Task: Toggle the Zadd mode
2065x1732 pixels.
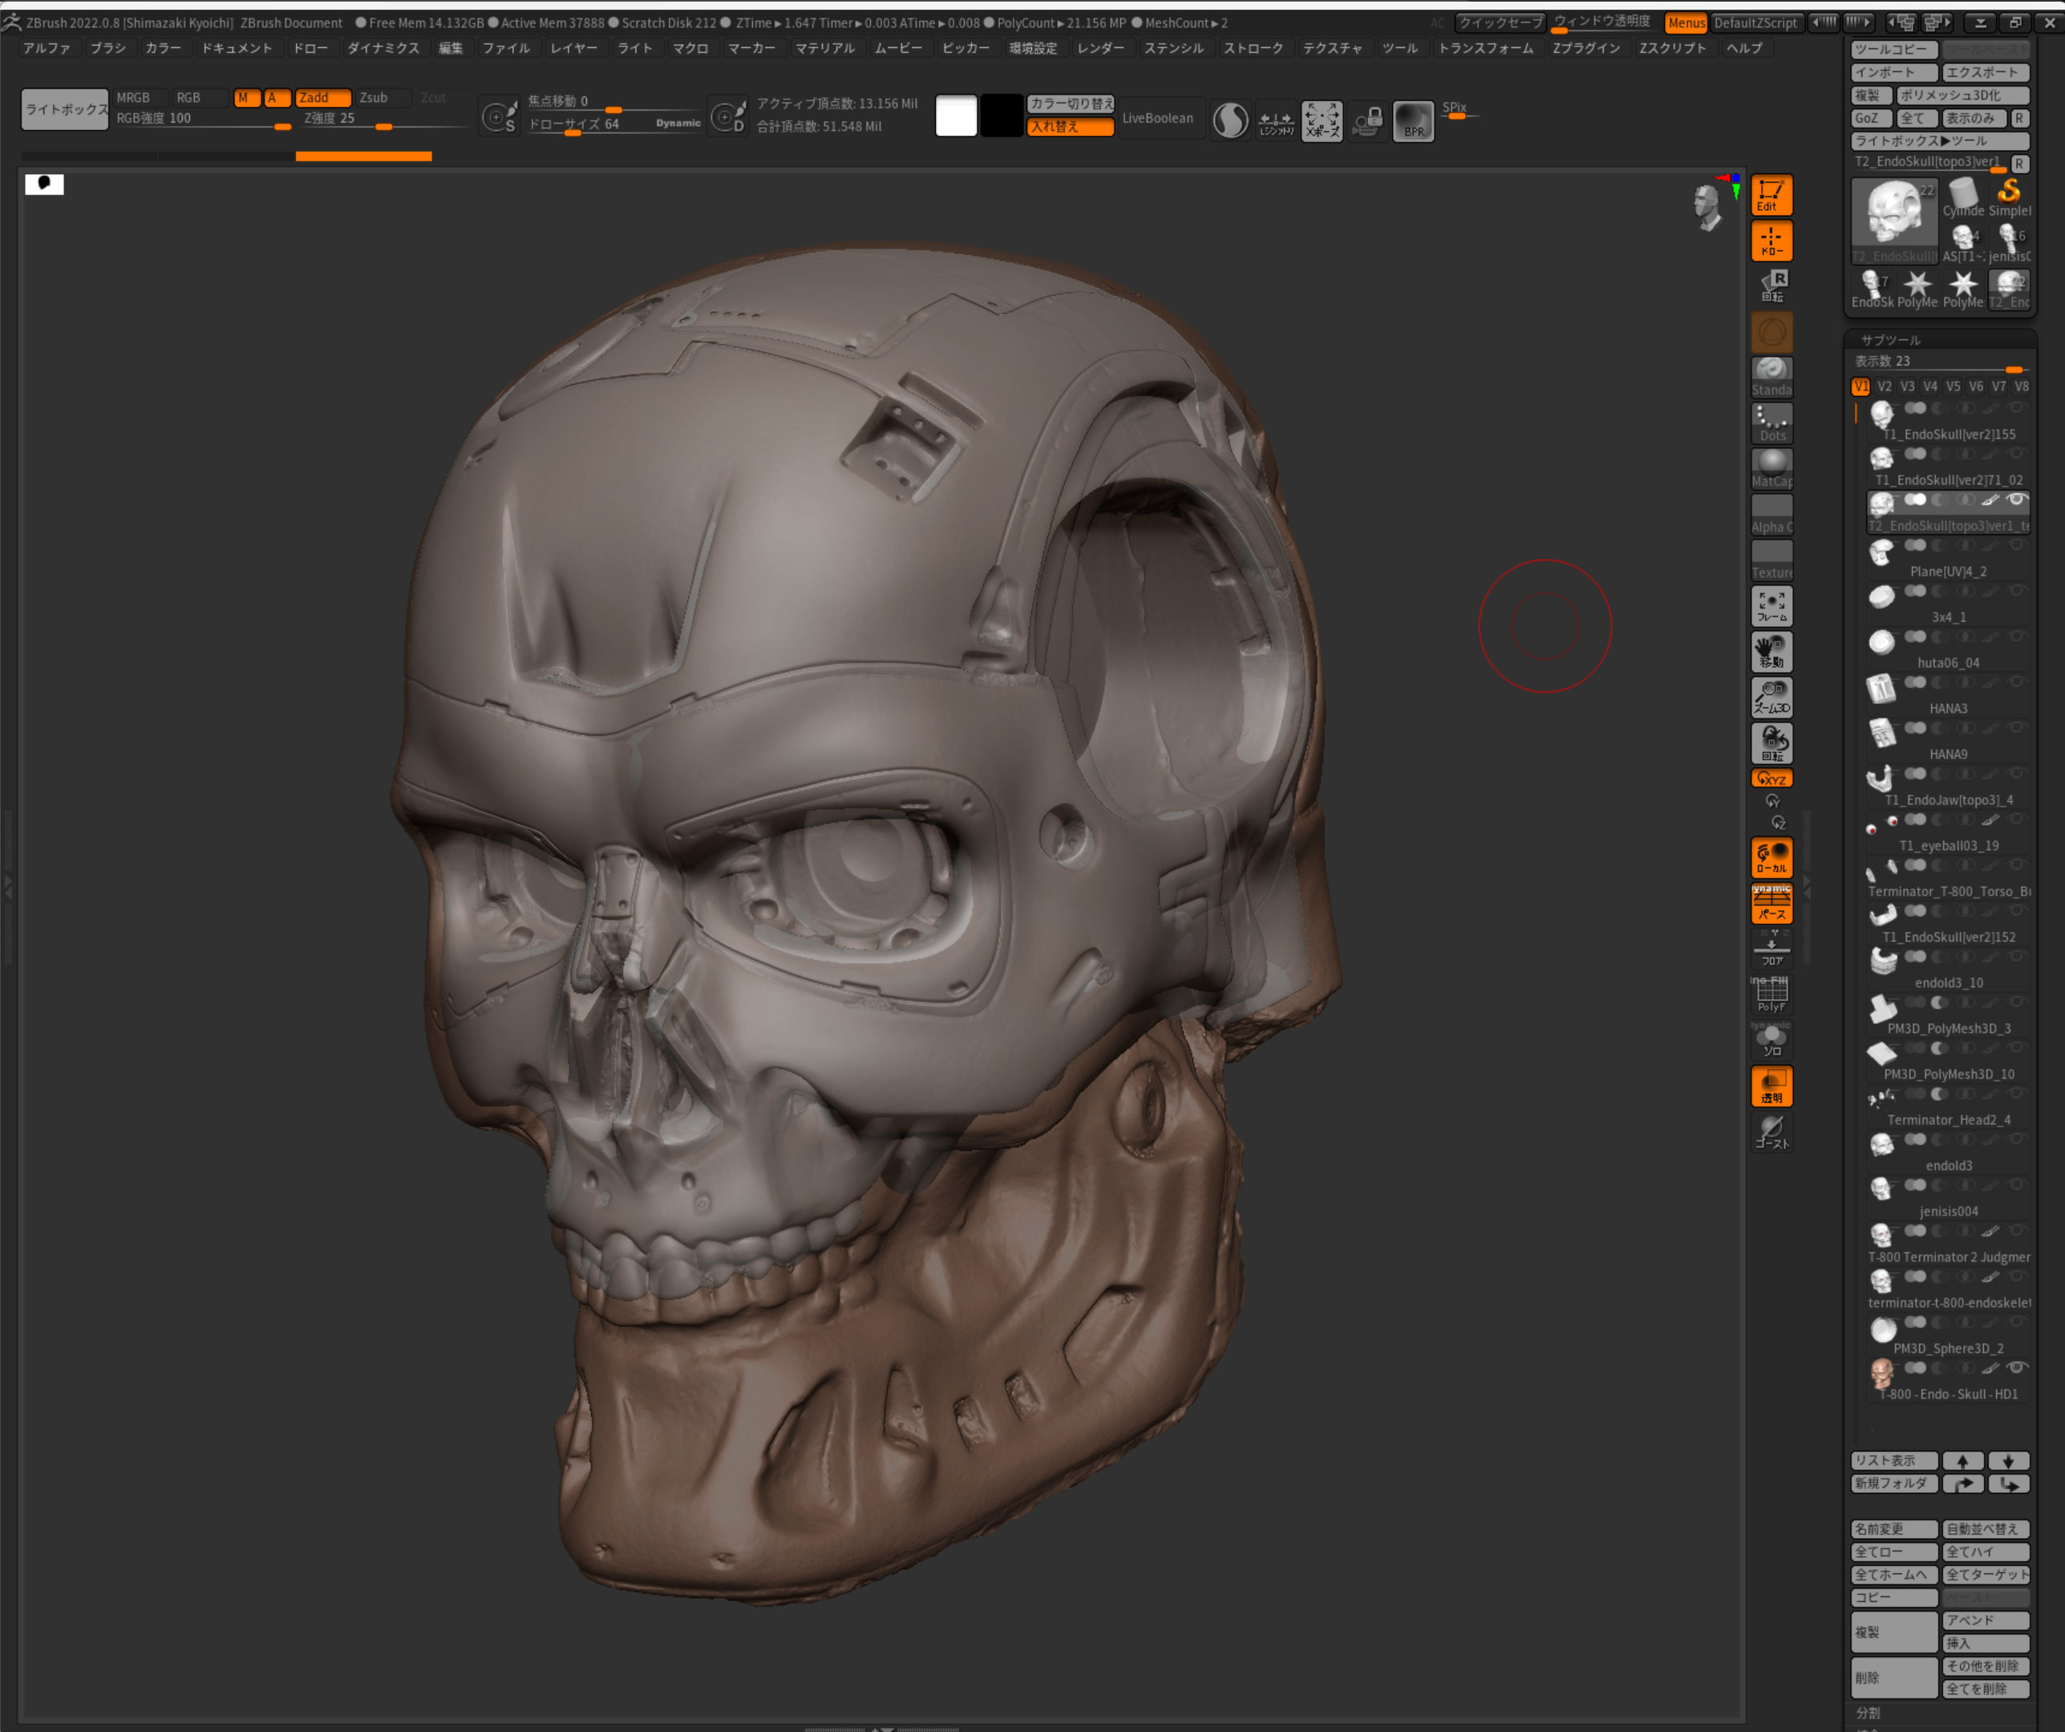Action: [x=322, y=97]
